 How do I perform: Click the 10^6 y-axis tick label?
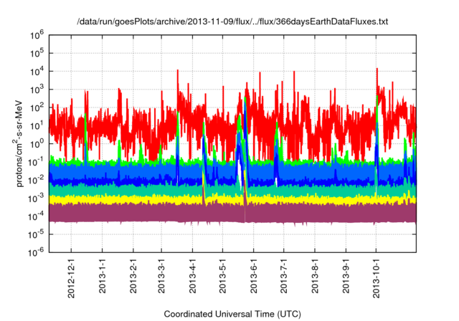click(x=37, y=35)
